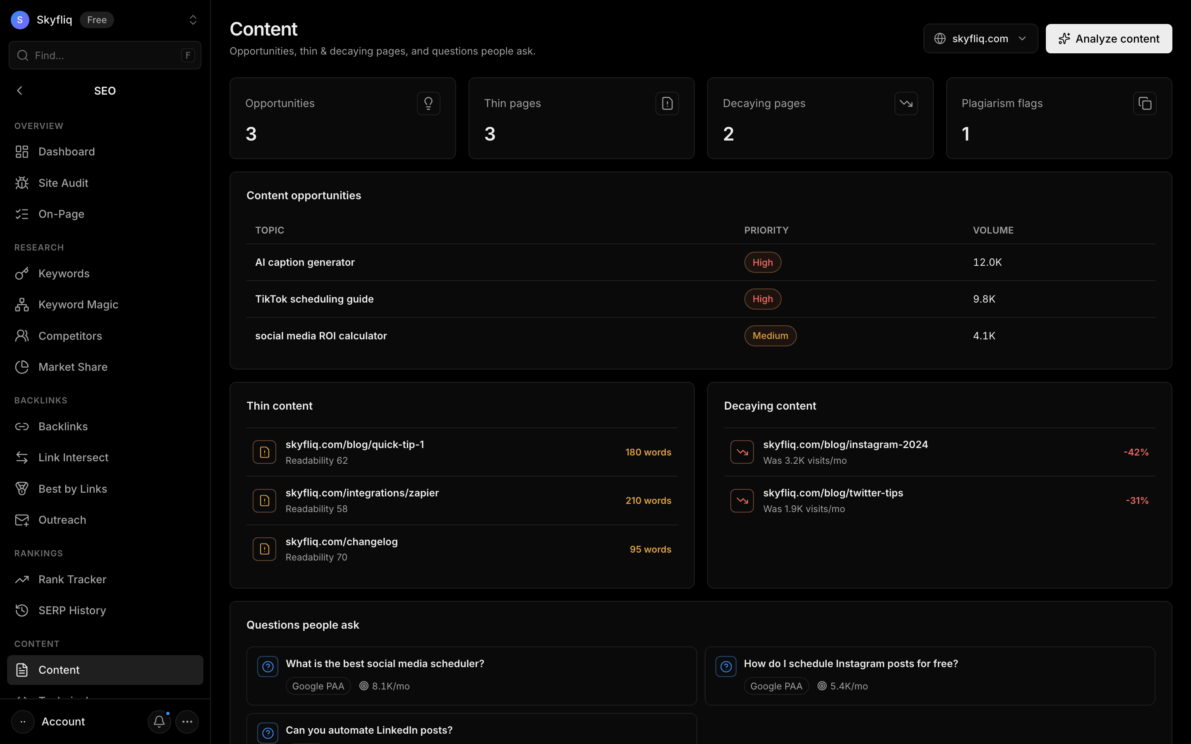Navigate to Site Audit
The height and width of the screenshot is (744, 1191).
105,183
